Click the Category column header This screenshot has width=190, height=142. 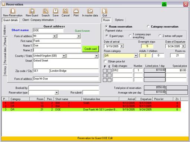(x=19, y=99)
